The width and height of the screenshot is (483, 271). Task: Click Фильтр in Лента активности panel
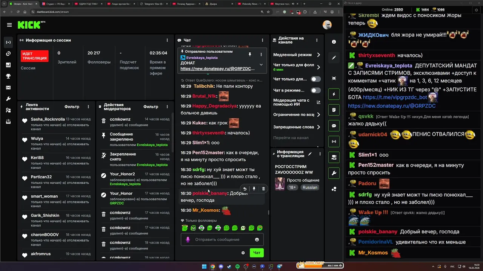(x=72, y=107)
